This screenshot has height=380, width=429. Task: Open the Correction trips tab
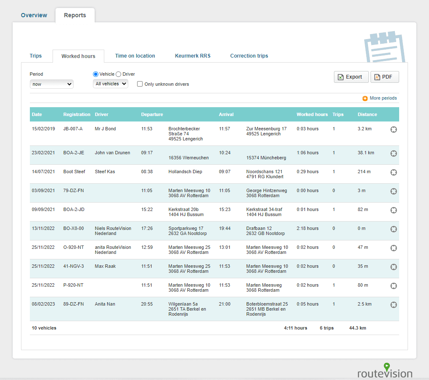tap(249, 56)
